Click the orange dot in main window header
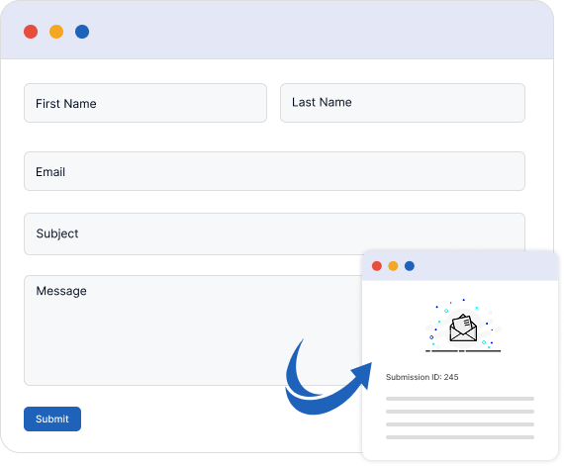 coord(56,32)
